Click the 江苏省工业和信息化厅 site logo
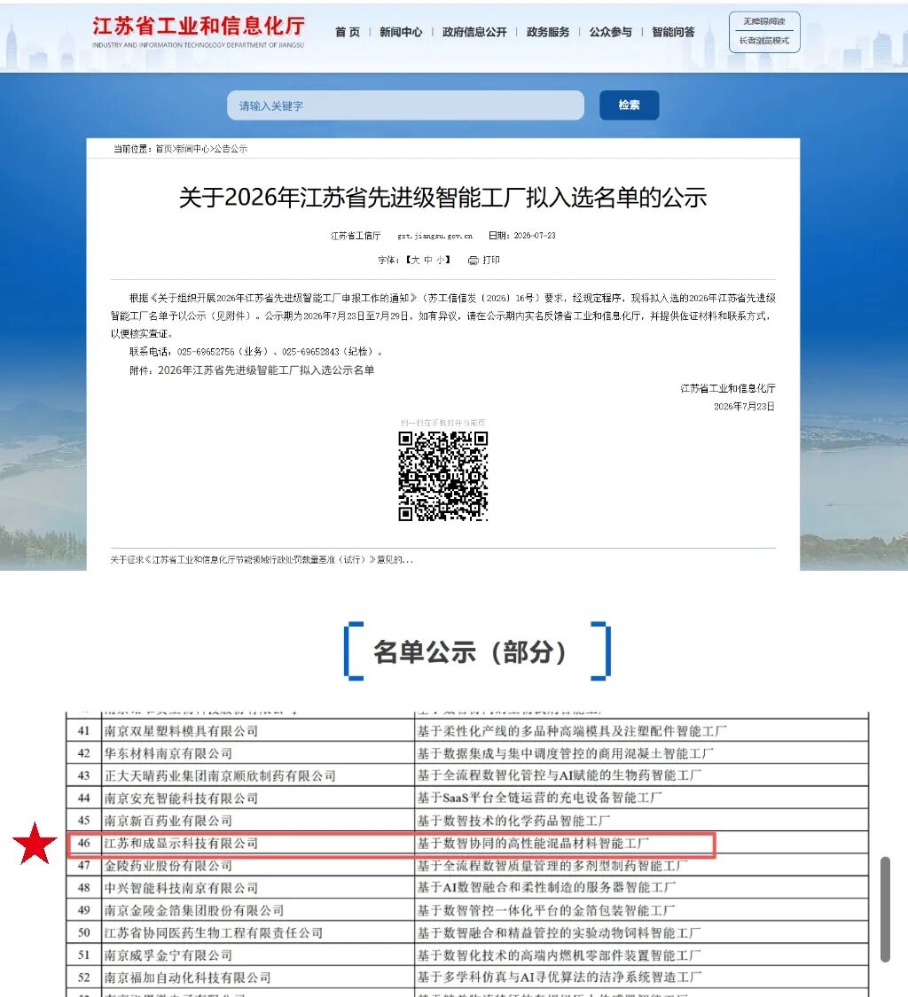Image resolution: width=908 pixels, height=997 pixels. click(198, 32)
